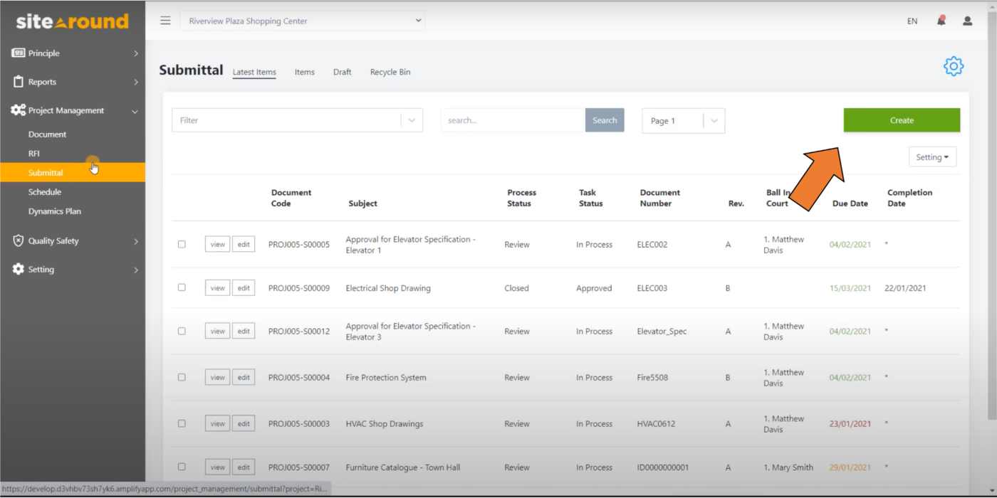This screenshot has height=498, width=997.
Task: Click the hamburger menu icon
Action: 165,21
